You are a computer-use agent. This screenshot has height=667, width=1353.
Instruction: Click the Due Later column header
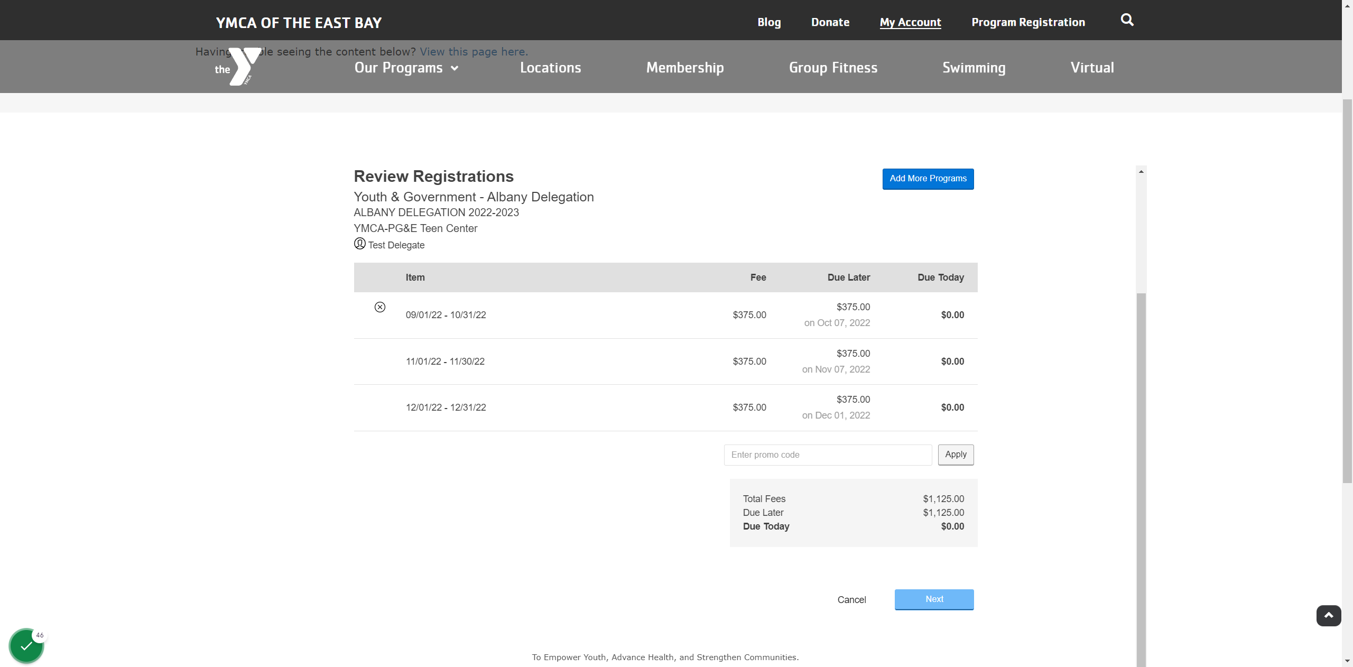click(x=848, y=277)
